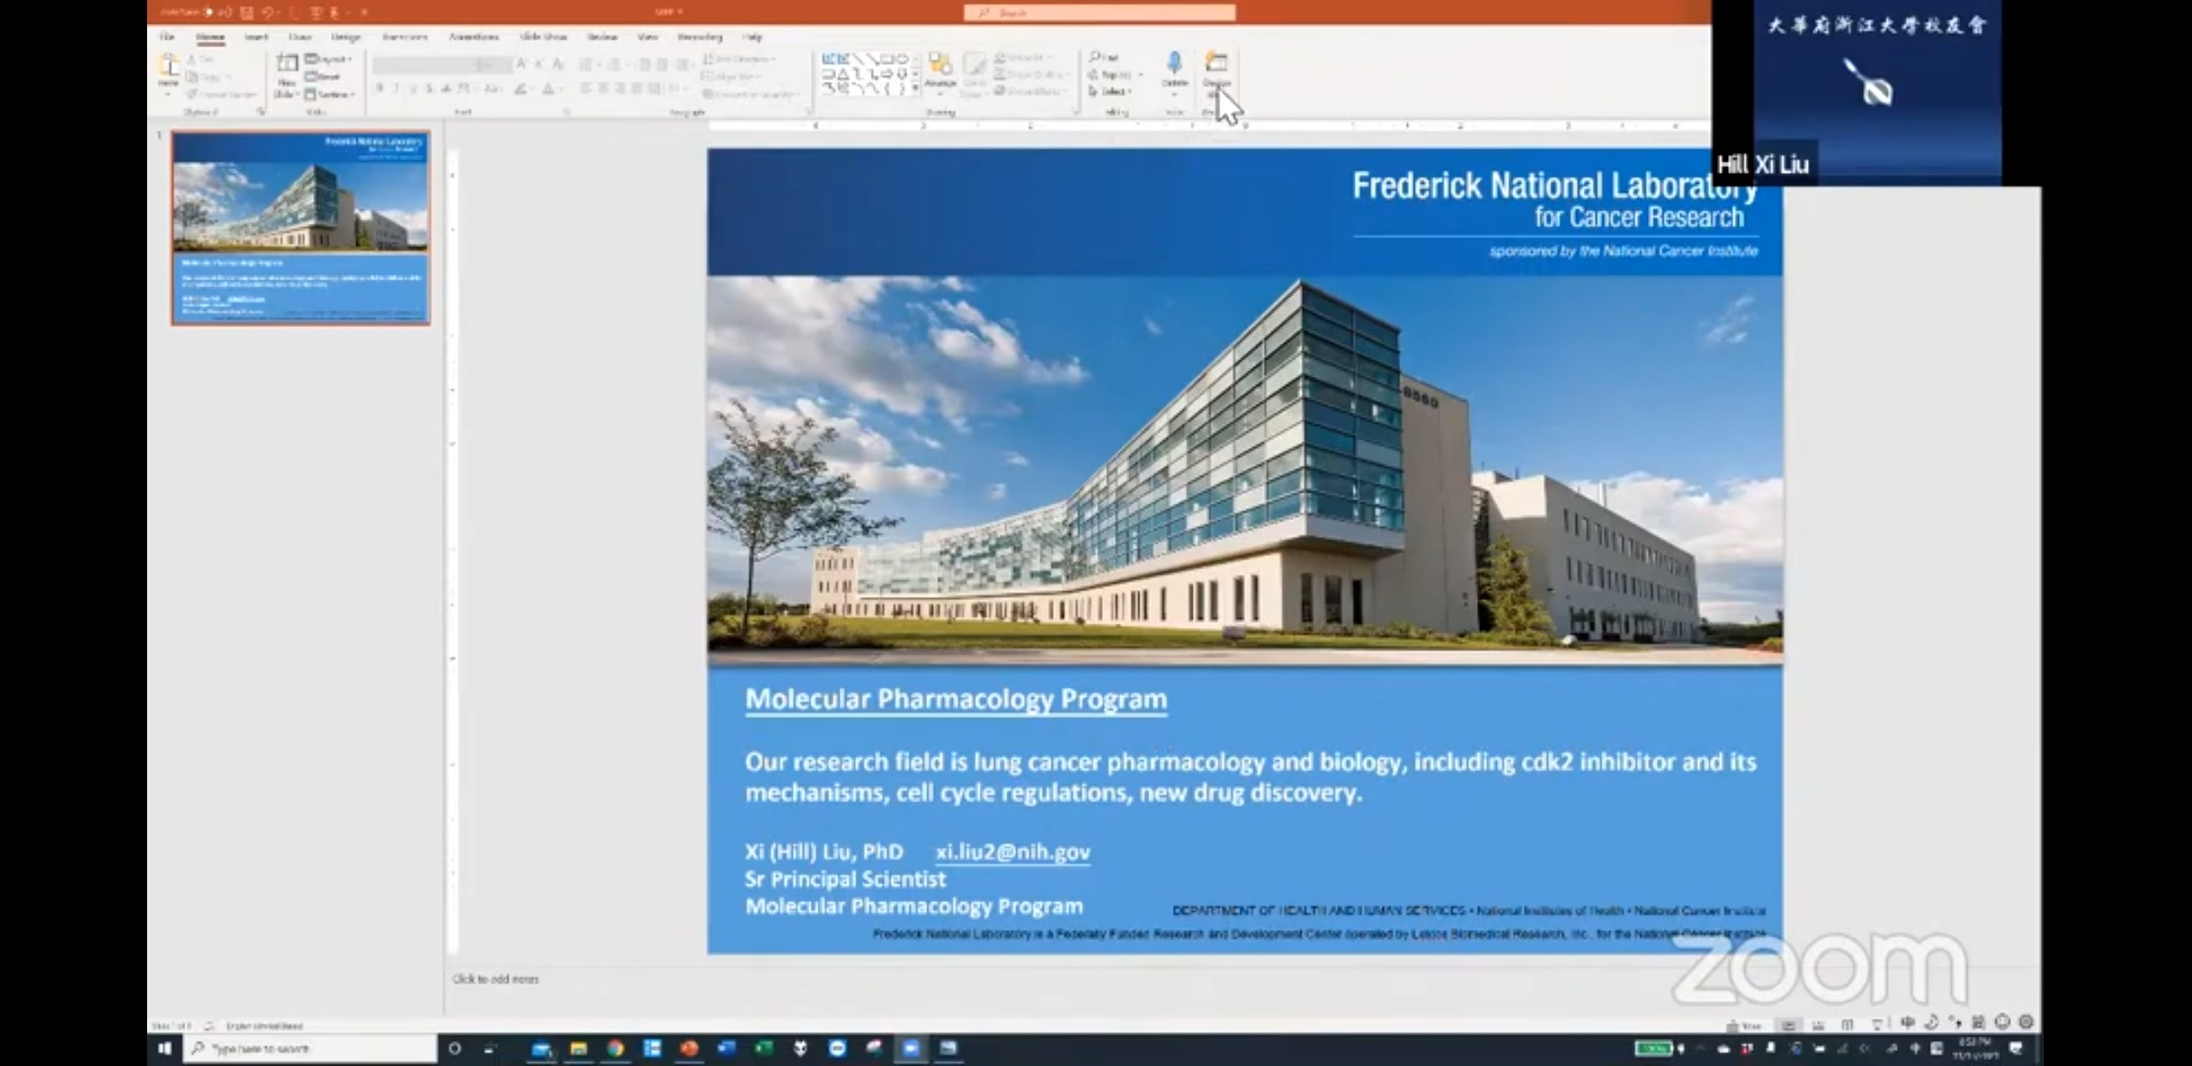Open Excel from the taskbar
The image size is (2192, 1066).
point(763,1048)
